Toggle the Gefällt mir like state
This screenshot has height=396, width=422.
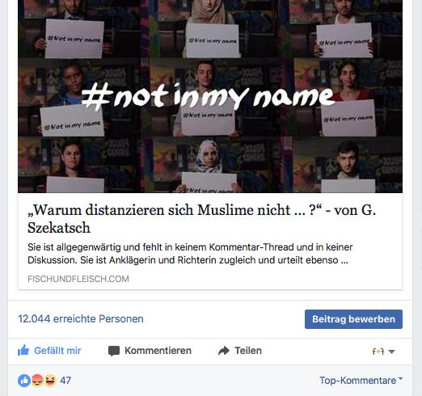click(x=49, y=351)
